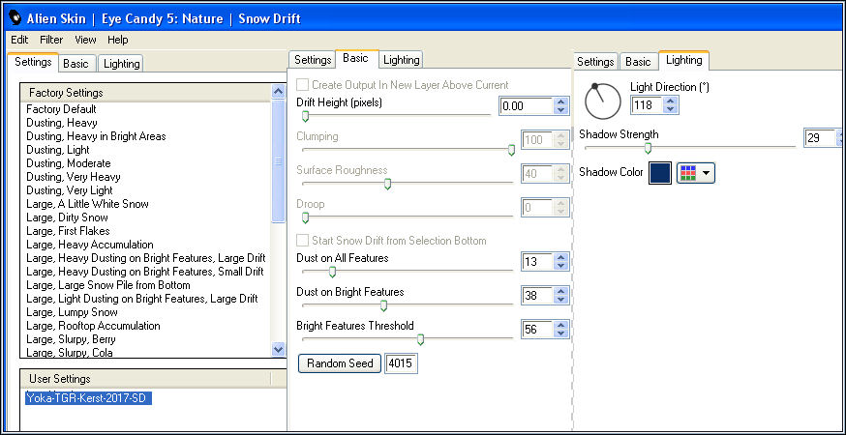Select the Large, Dirty Snow preset
Viewport: 846px width, 435px height.
point(67,217)
